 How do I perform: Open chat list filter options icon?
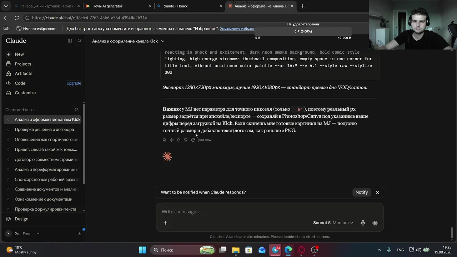tap(76, 110)
